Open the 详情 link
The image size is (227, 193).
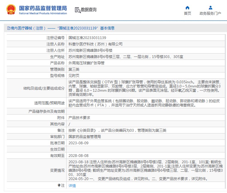72,186
